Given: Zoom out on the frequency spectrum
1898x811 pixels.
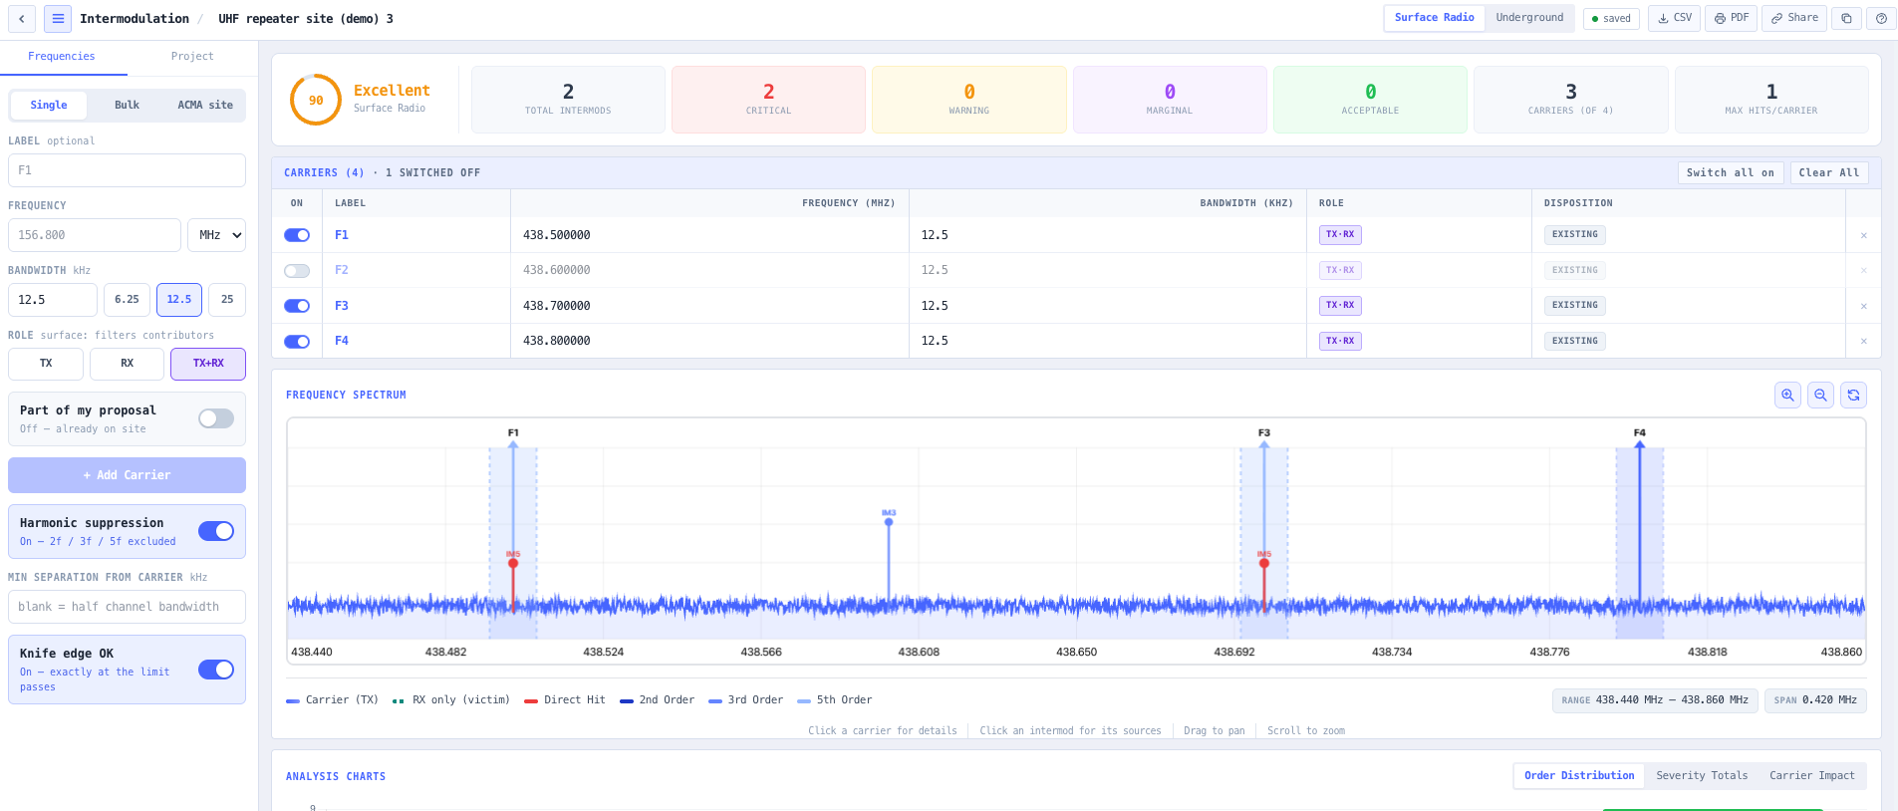Looking at the screenshot, I should click(1820, 396).
